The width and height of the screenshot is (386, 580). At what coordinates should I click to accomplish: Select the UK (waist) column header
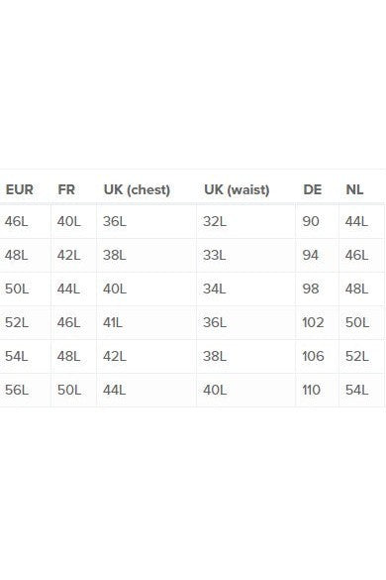click(x=237, y=189)
